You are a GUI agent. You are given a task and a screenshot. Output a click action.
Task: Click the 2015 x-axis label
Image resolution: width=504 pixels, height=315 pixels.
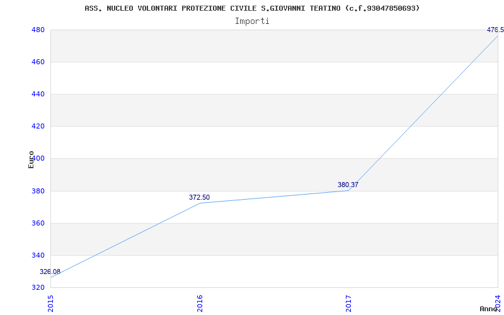(51, 304)
